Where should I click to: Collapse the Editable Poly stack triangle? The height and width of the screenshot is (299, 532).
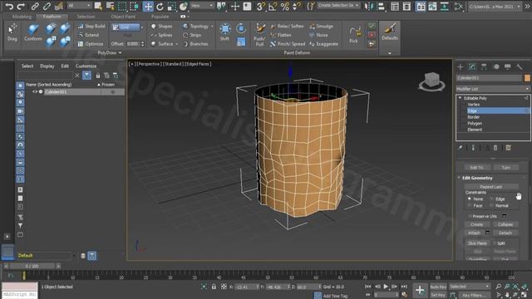(x=460, y=98)
